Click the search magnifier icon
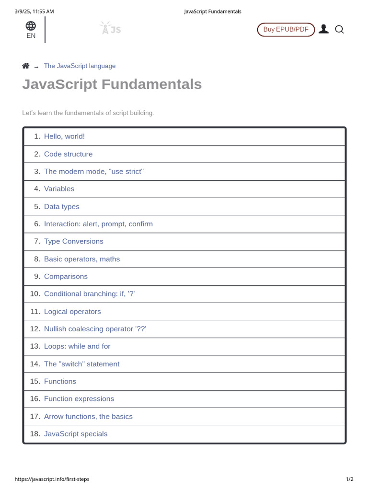The height and width of the screenshot is (491, 368). tap(339, 29)
